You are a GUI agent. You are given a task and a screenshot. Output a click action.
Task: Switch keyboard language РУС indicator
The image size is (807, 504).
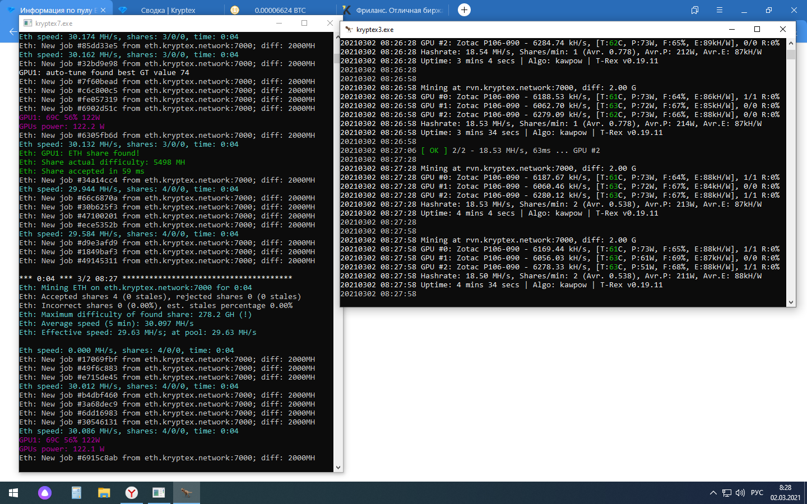757,493
